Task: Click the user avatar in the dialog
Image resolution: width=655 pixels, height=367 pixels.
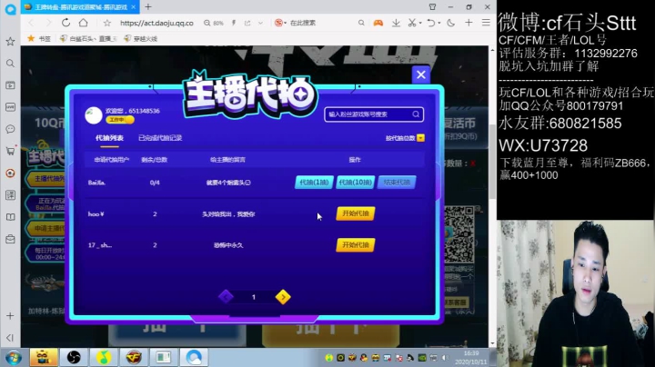Action: [x=94, y=115]
